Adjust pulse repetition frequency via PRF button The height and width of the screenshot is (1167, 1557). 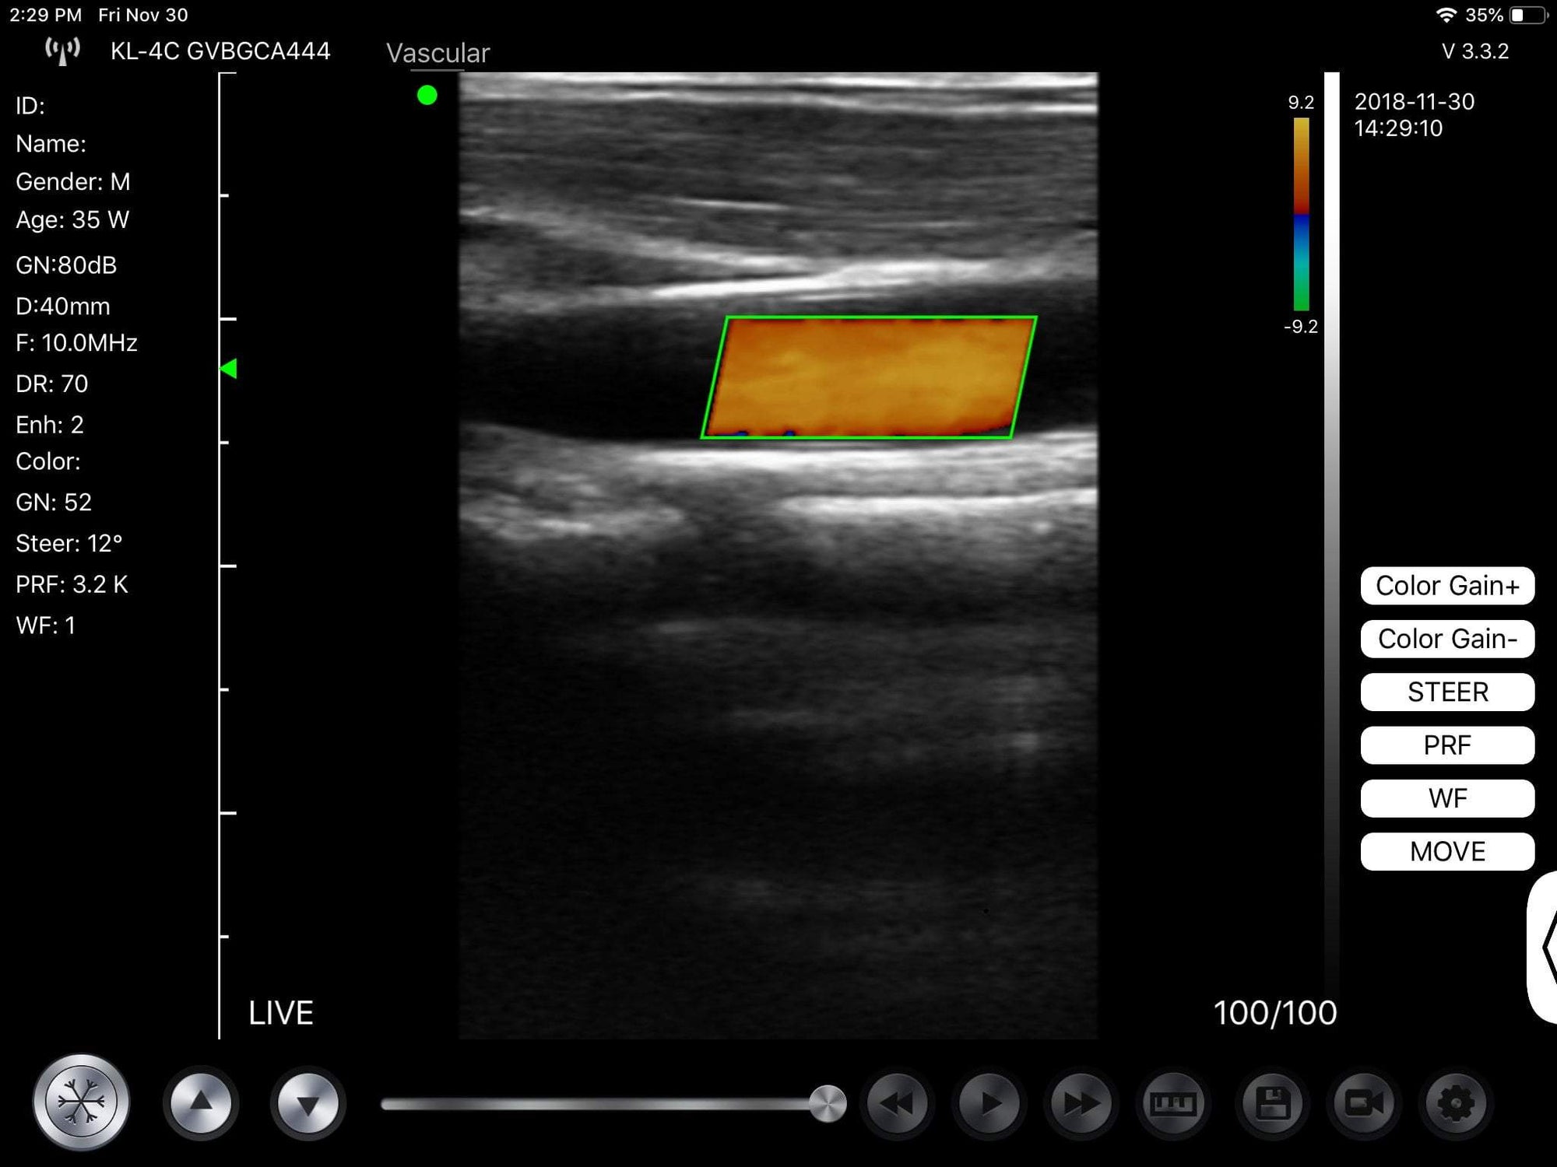[1446, 745]
